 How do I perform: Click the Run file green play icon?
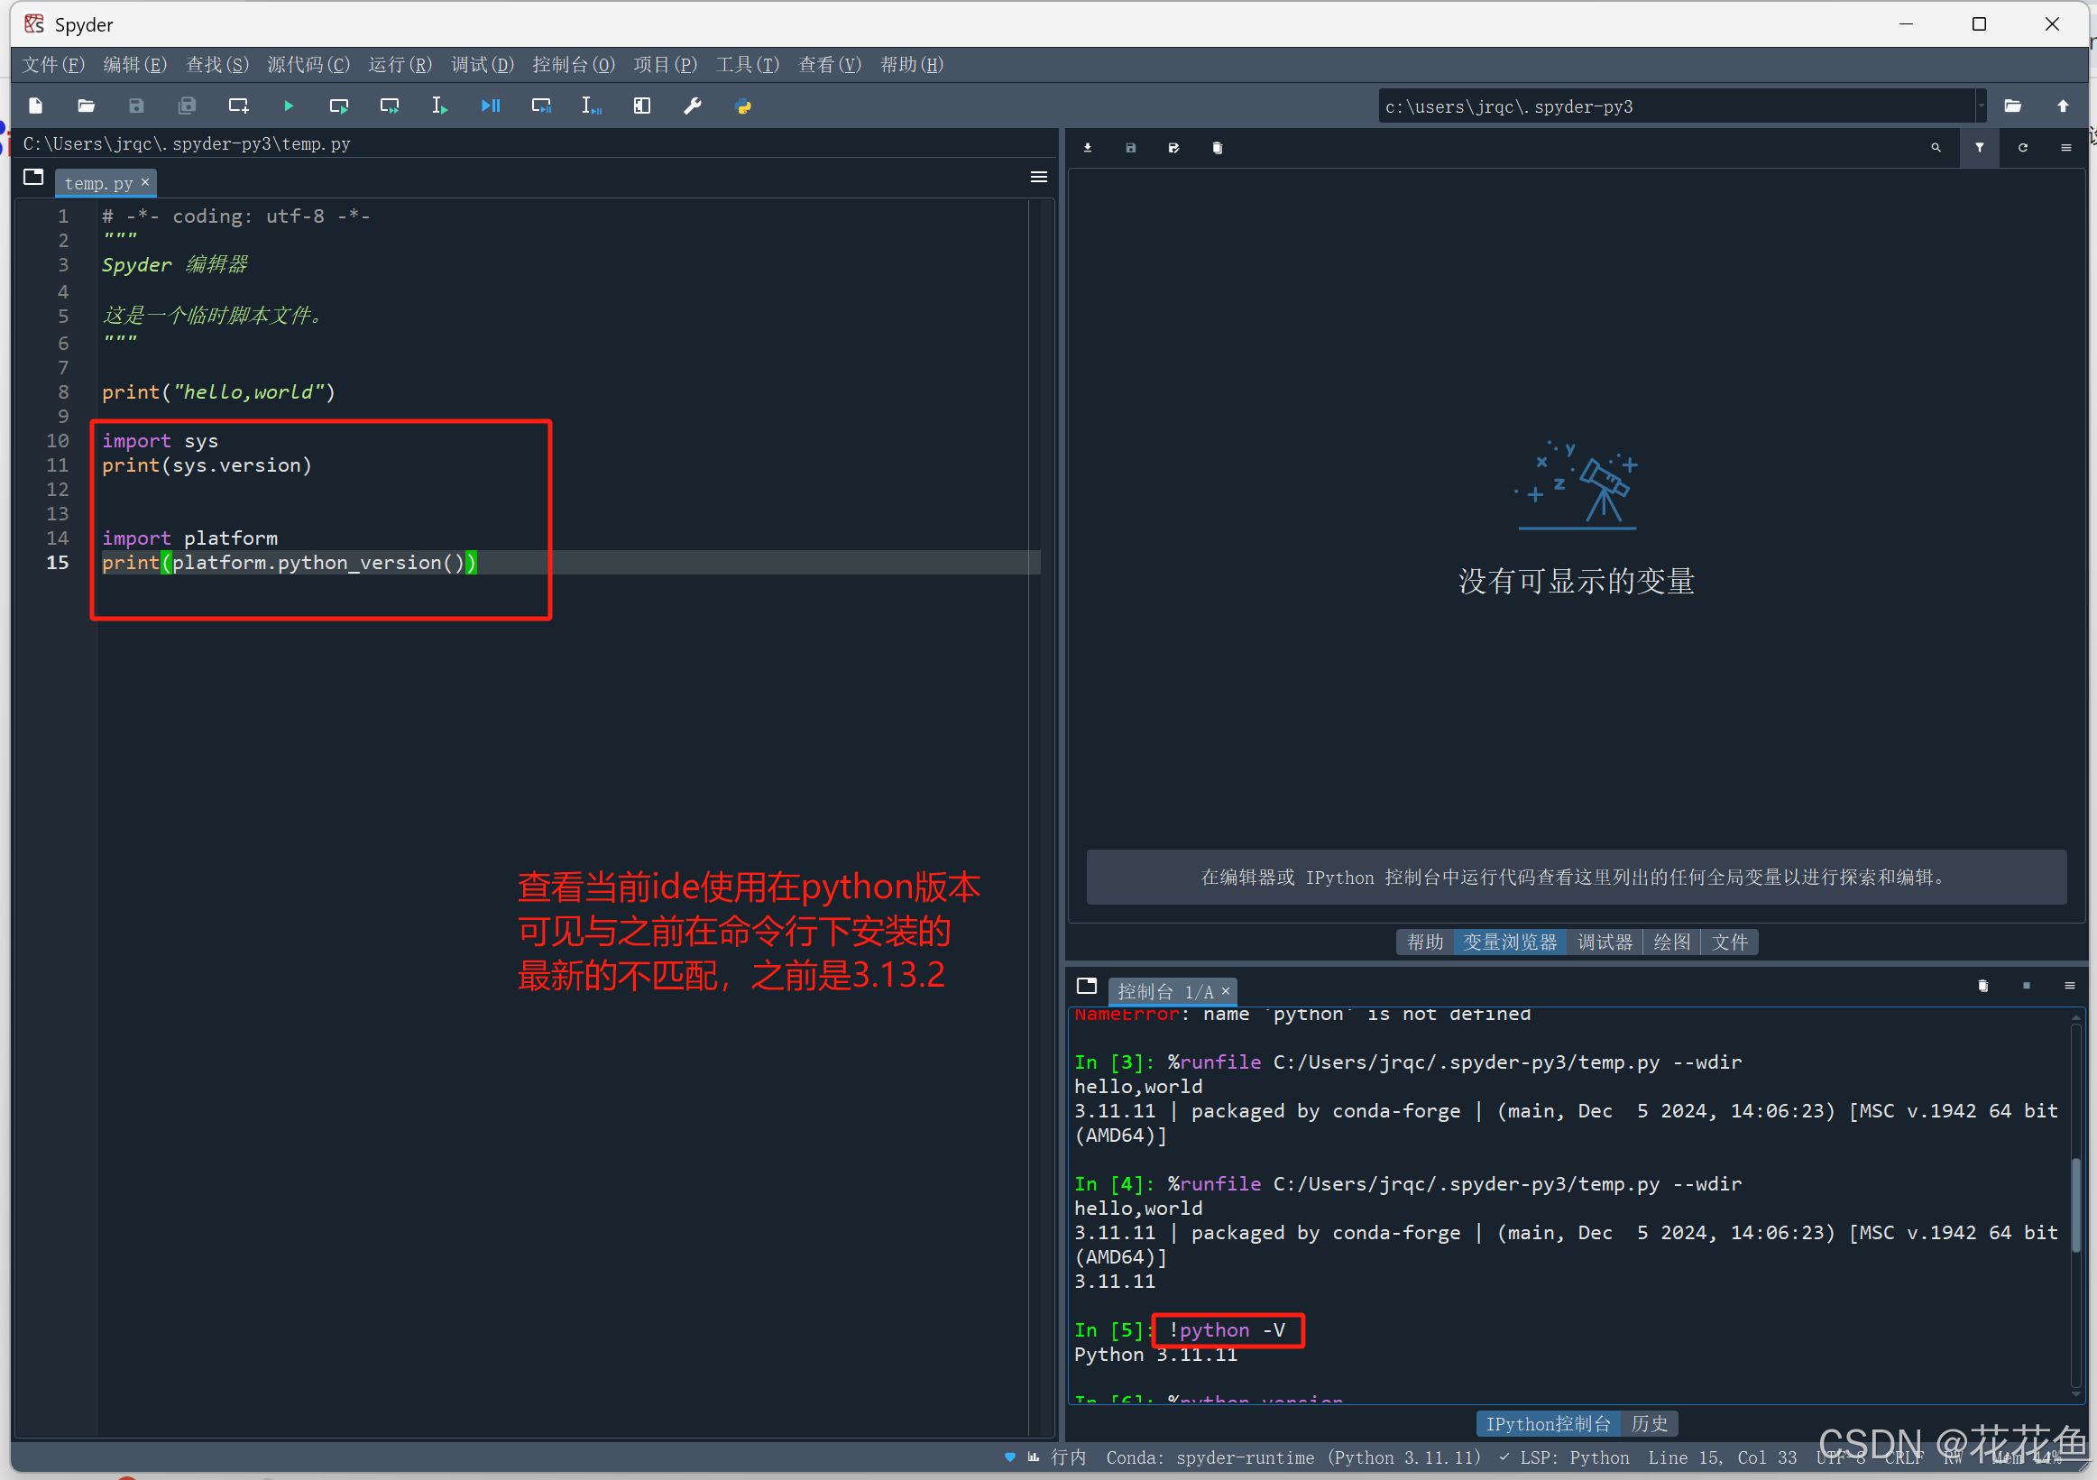pyautogui.click(x=289, y=106)
